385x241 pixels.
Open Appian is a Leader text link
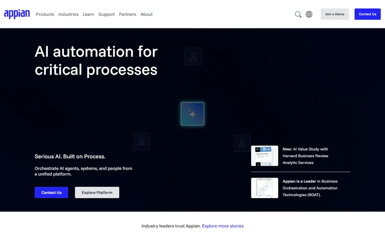tap(310, 188)
